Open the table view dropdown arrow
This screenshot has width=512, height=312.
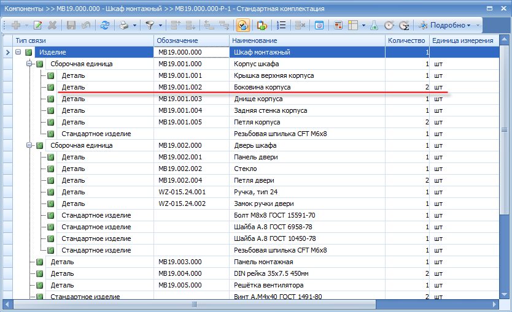click(x=363, y=25)
